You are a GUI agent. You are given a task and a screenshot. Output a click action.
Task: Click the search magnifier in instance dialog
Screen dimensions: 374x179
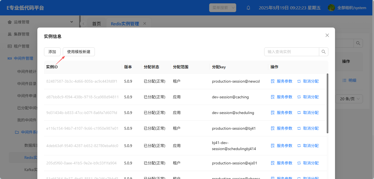point(324,52)
